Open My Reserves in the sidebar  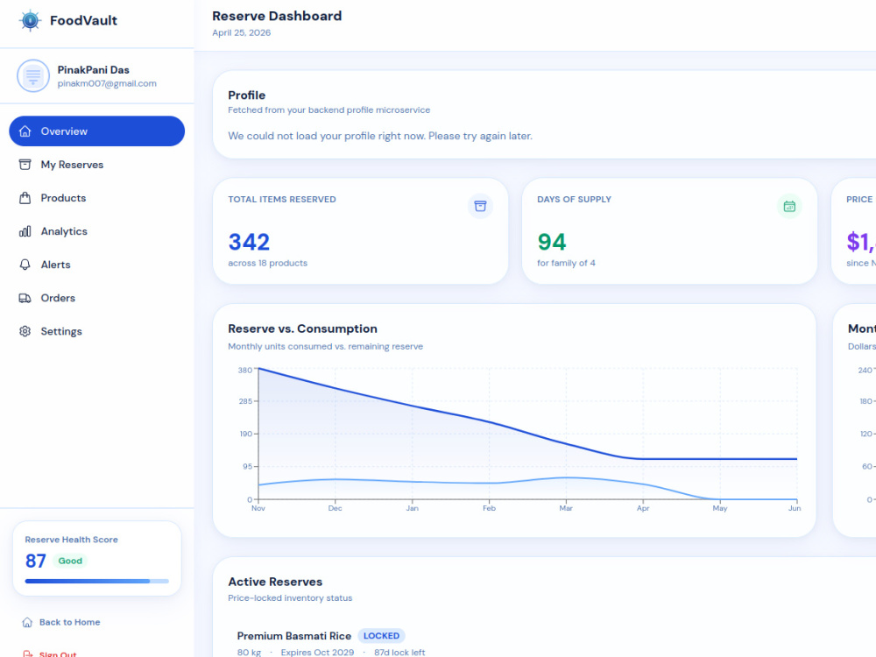click(96, 165)
